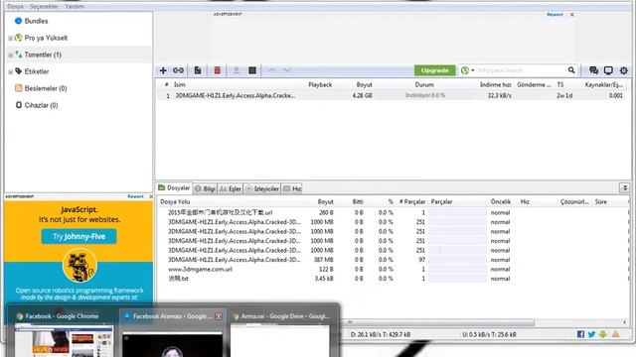Close the sidebar advertisement
Viewport: 636px width, 357px height.
tap(151, 196)
